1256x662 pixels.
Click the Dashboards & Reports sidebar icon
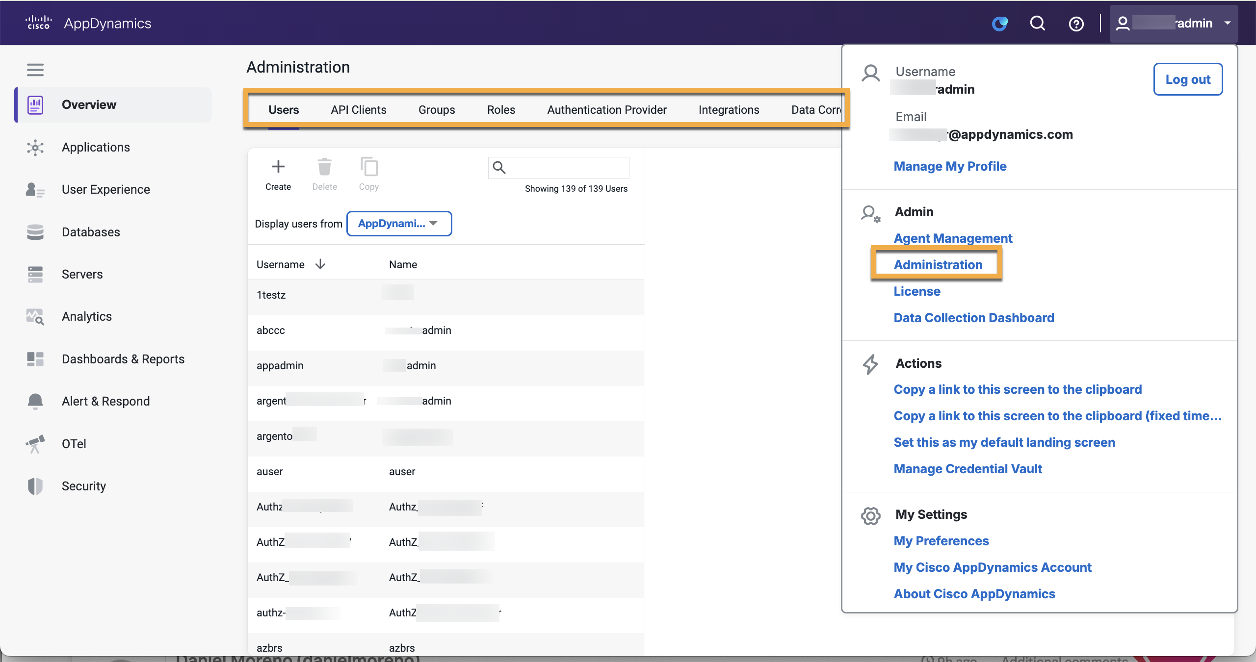point(35,359)
